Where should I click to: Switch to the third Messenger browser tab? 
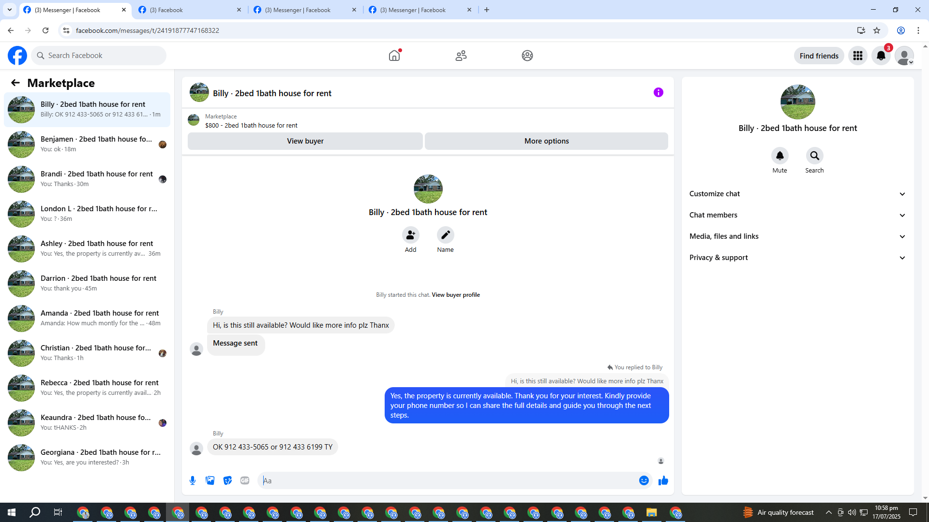click(305, 10)
